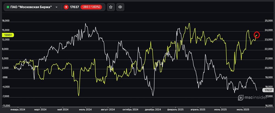Click the июнь 2025 date axis label

(x=221, y=110)
